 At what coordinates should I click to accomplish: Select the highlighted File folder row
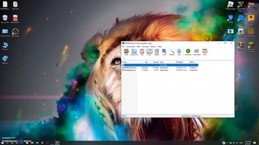160,65
